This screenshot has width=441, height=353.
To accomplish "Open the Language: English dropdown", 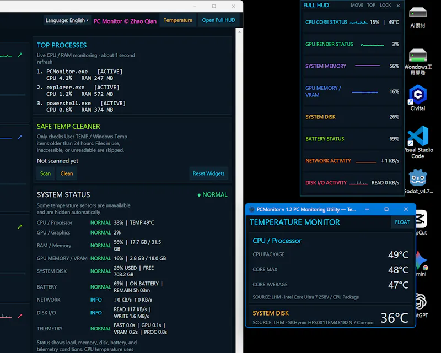I will 67,20.
